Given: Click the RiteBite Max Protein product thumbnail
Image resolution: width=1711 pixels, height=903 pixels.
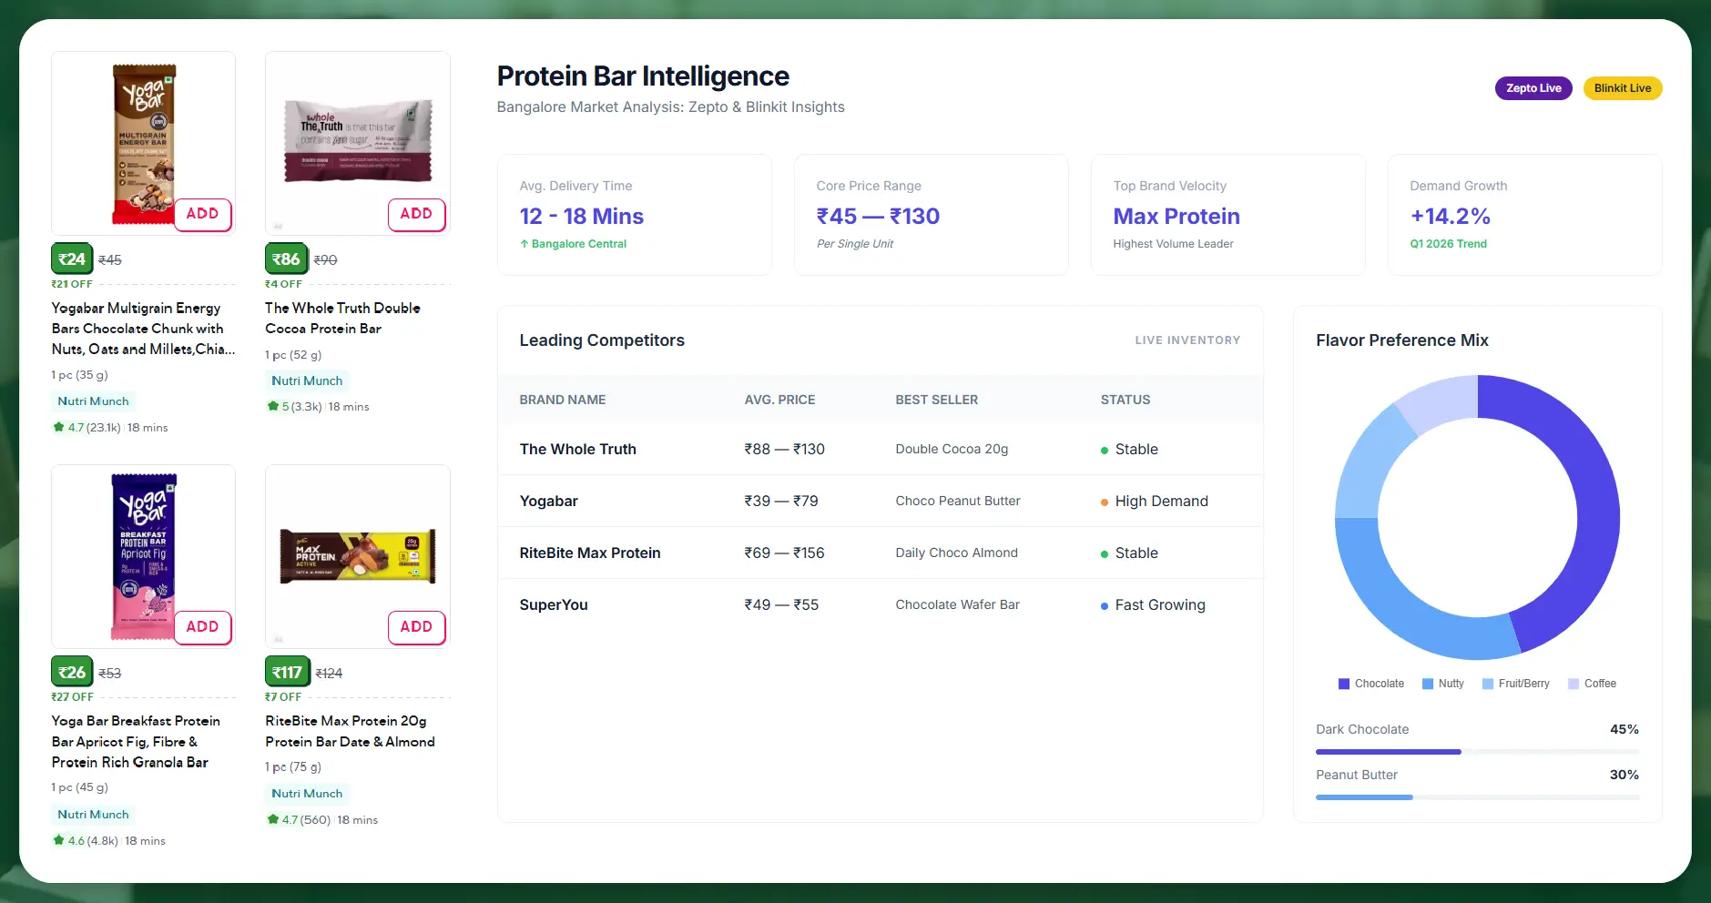Looking at the screenshot, I should pyautogui.click(x=357, y=555).
